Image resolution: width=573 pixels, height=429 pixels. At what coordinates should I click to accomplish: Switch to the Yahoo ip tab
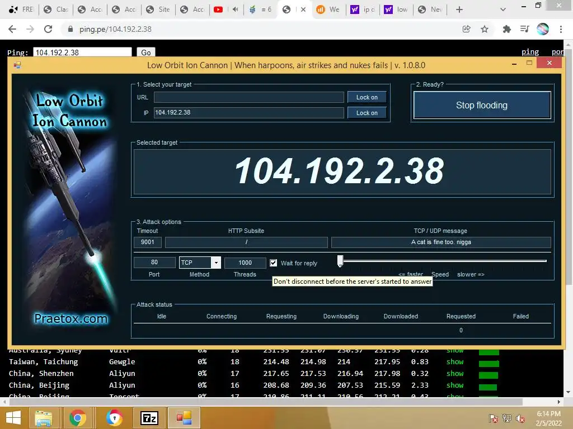click(363, 9)
